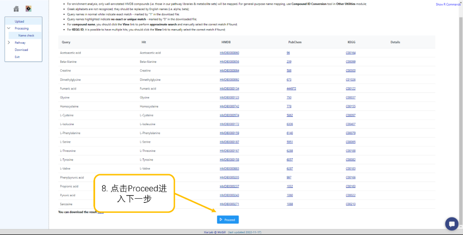This screenshot has height=235, width=463.
Task: Open PubChem 6306 link
Action: 290,124
